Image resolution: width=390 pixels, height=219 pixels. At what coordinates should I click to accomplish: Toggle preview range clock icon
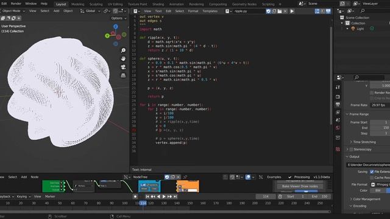(x=280, y=196)
